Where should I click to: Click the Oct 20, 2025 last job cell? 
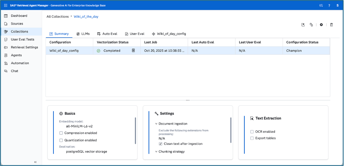click(164, 51)
